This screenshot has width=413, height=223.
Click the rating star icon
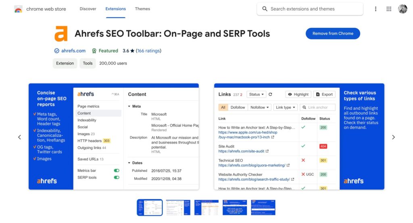point(132,51)
